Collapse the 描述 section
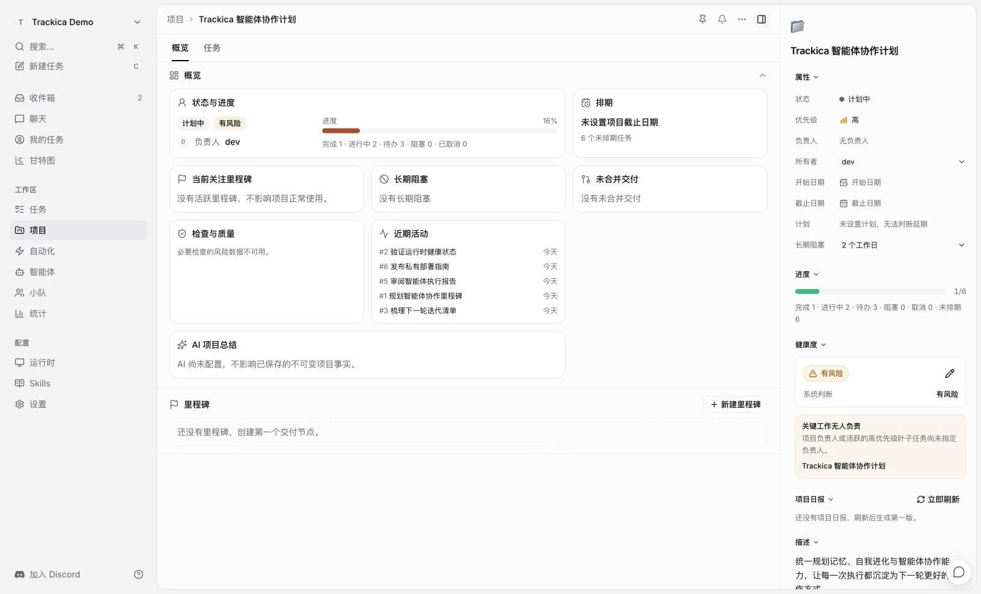The image size is (981, 594). (x=807, y=543)
